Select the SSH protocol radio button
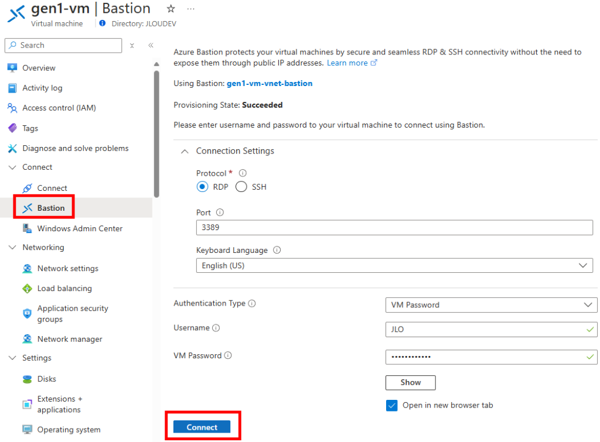Screen dimensions: 600x442 (241, 187)
